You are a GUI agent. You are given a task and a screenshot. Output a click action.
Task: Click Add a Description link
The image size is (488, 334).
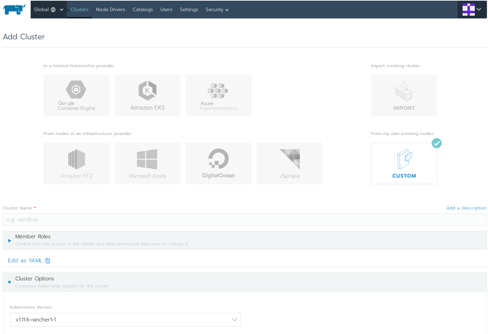(466, 208)
